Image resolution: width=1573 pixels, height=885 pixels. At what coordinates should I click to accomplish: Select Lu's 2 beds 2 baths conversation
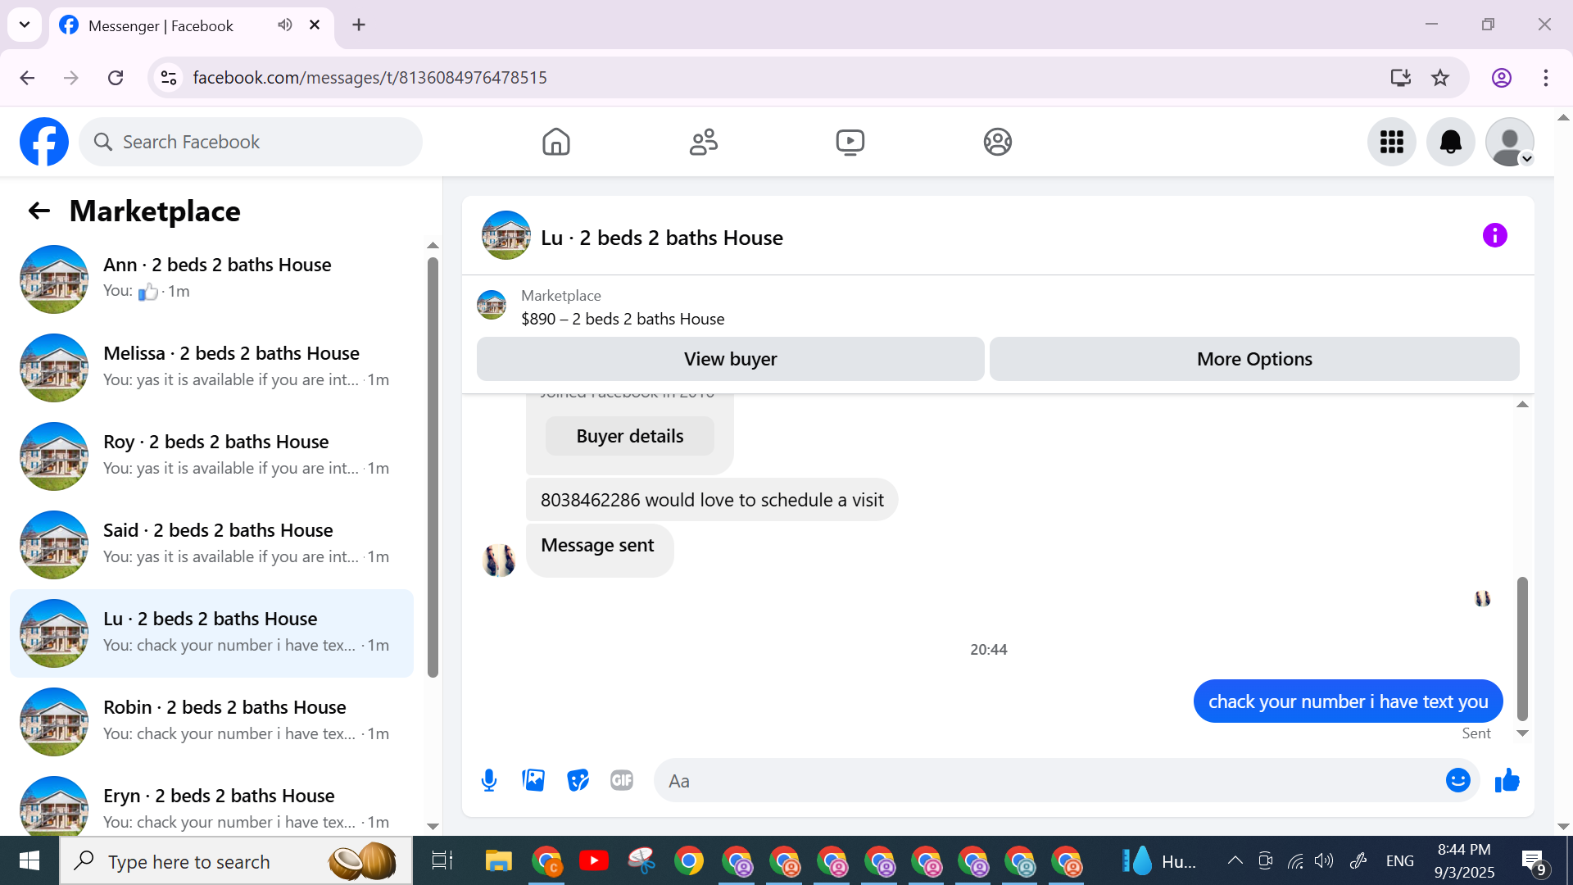[212, 633]
